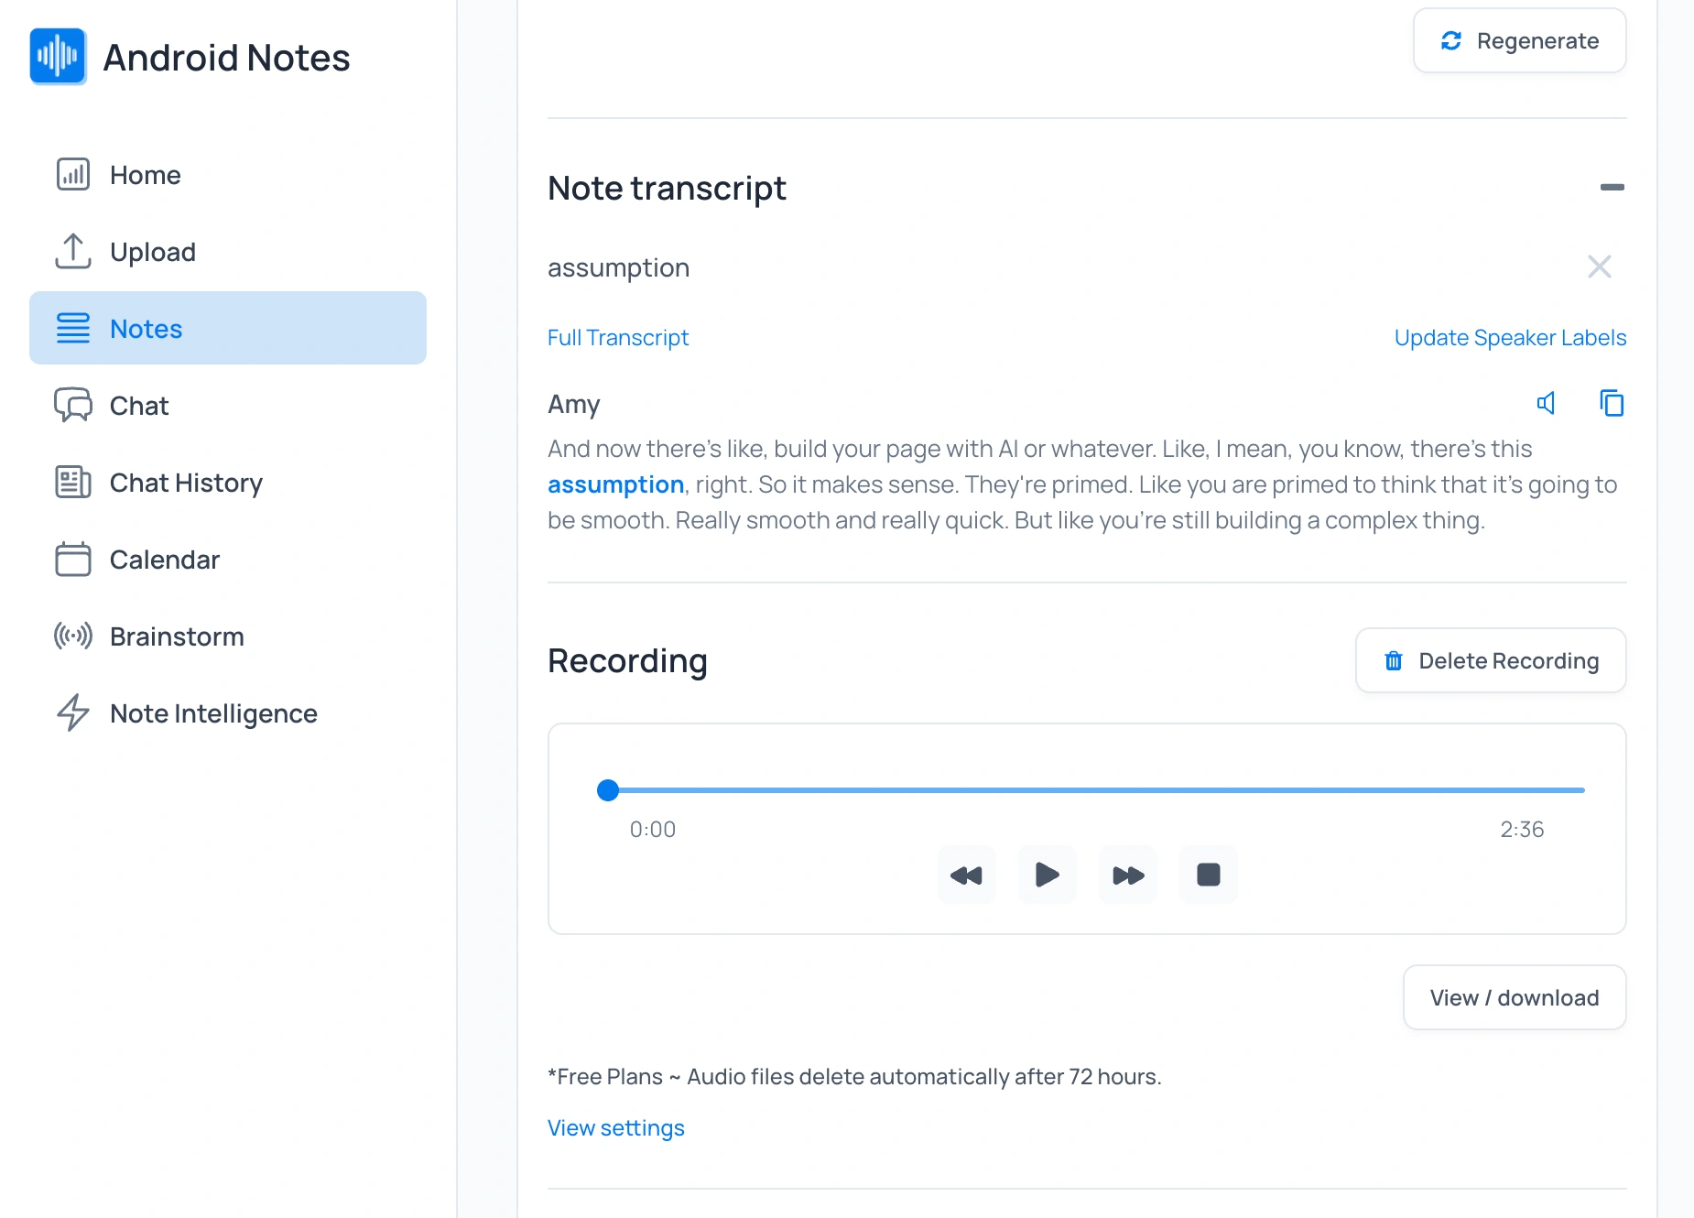Click Update Speaker Labels link
Screen dimensions: 1694x1218
pos(1511,338)
